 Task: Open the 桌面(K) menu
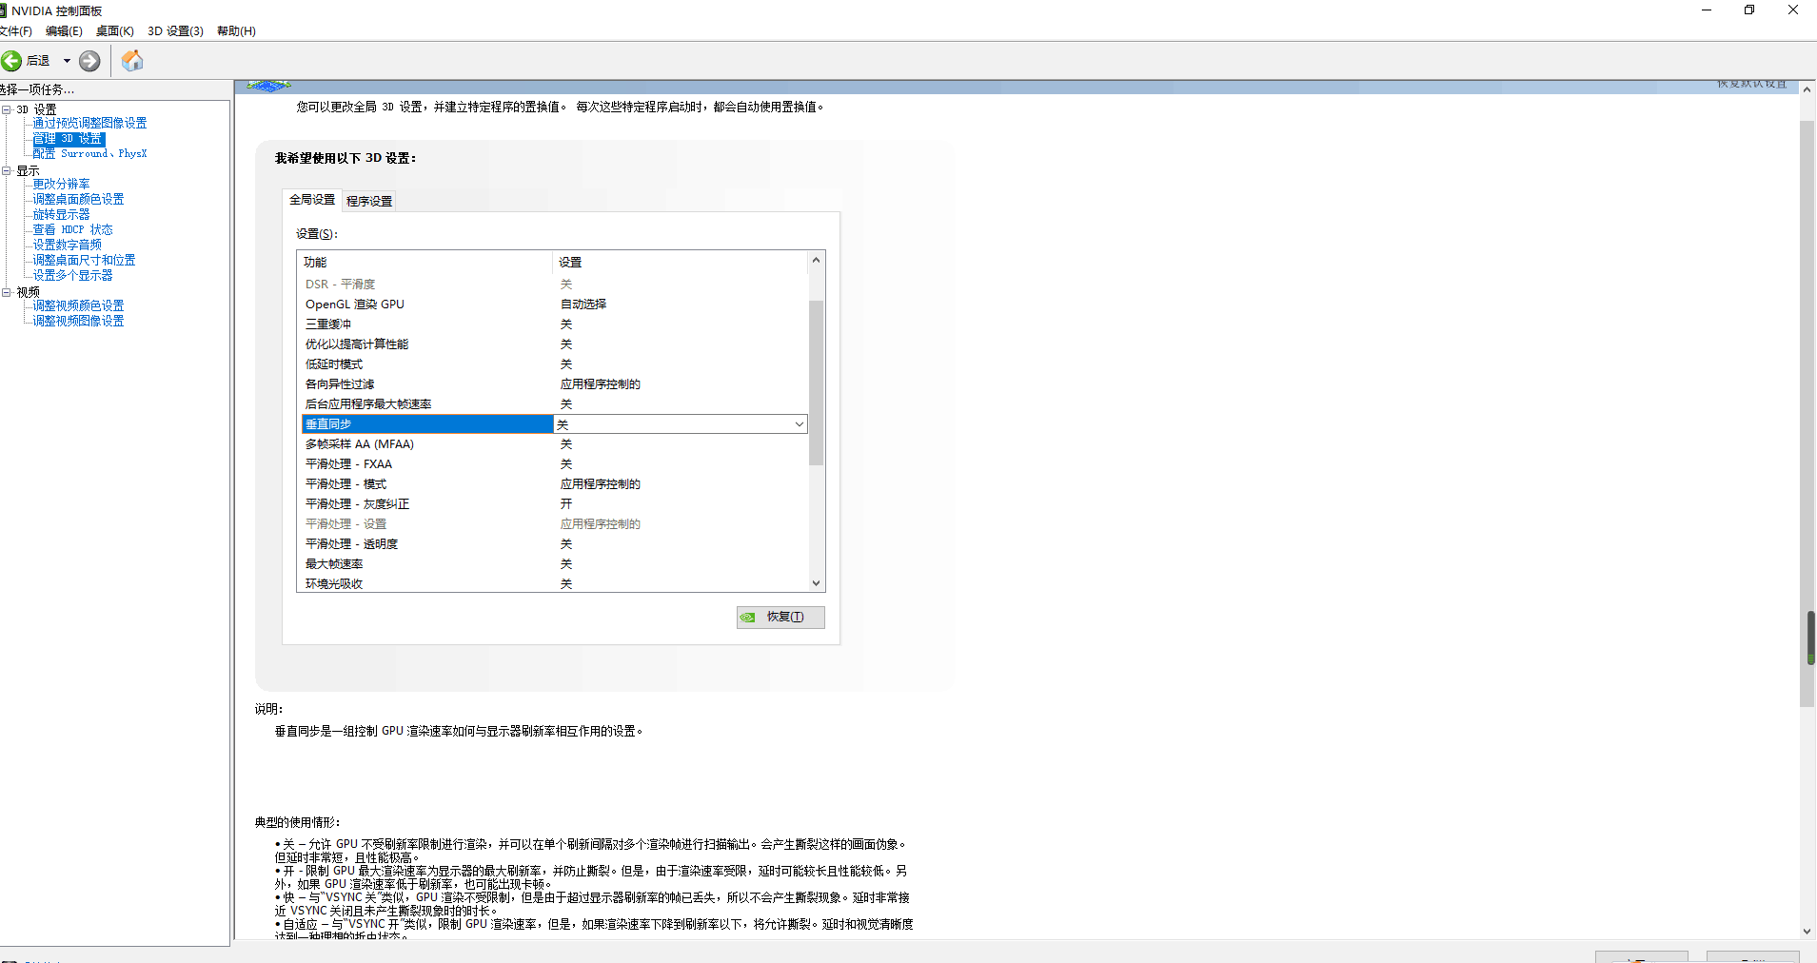(x=114, y=31)
